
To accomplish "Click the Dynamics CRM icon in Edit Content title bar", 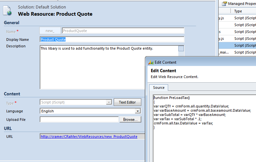I will [x=151, y=62].
